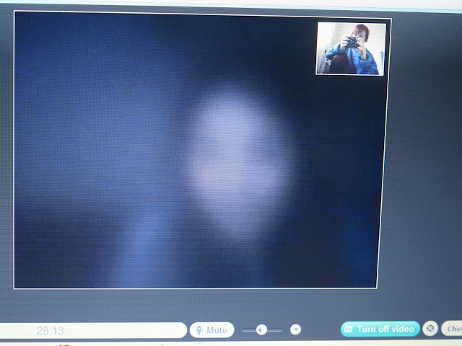Click the call duration bar showing 28:13
The image size is (462, 346).
click(x=93, y=330)
